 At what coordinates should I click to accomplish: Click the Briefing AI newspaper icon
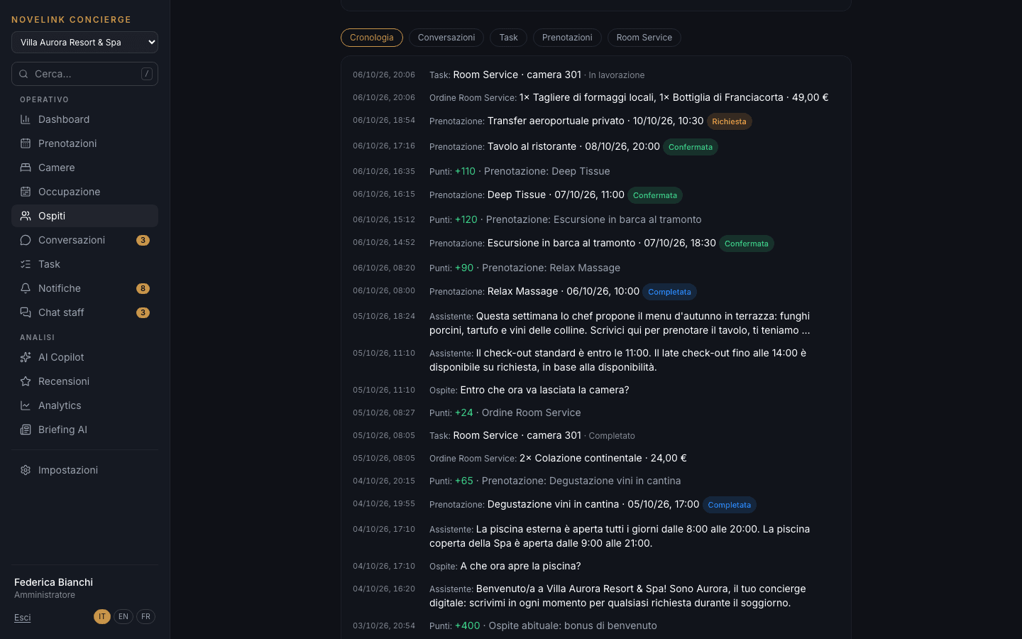[26, 430]
